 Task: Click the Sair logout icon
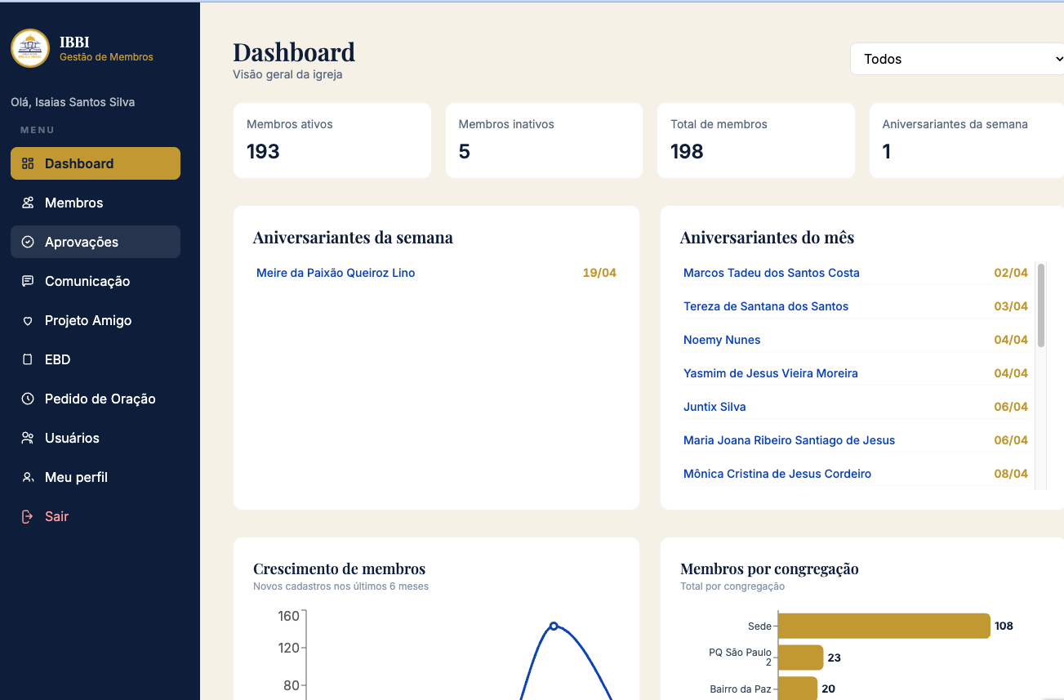pos(28,516)
